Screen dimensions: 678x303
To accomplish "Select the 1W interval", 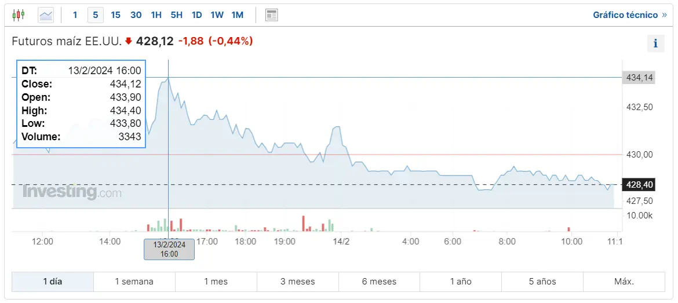I will click(x=217, y=15).
